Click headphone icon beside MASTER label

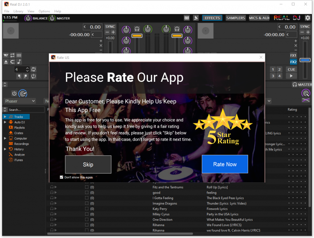coord(294,85)
